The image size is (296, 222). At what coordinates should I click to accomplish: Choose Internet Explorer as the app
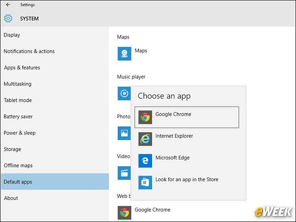pyautogui.click(x=187, y=139)
